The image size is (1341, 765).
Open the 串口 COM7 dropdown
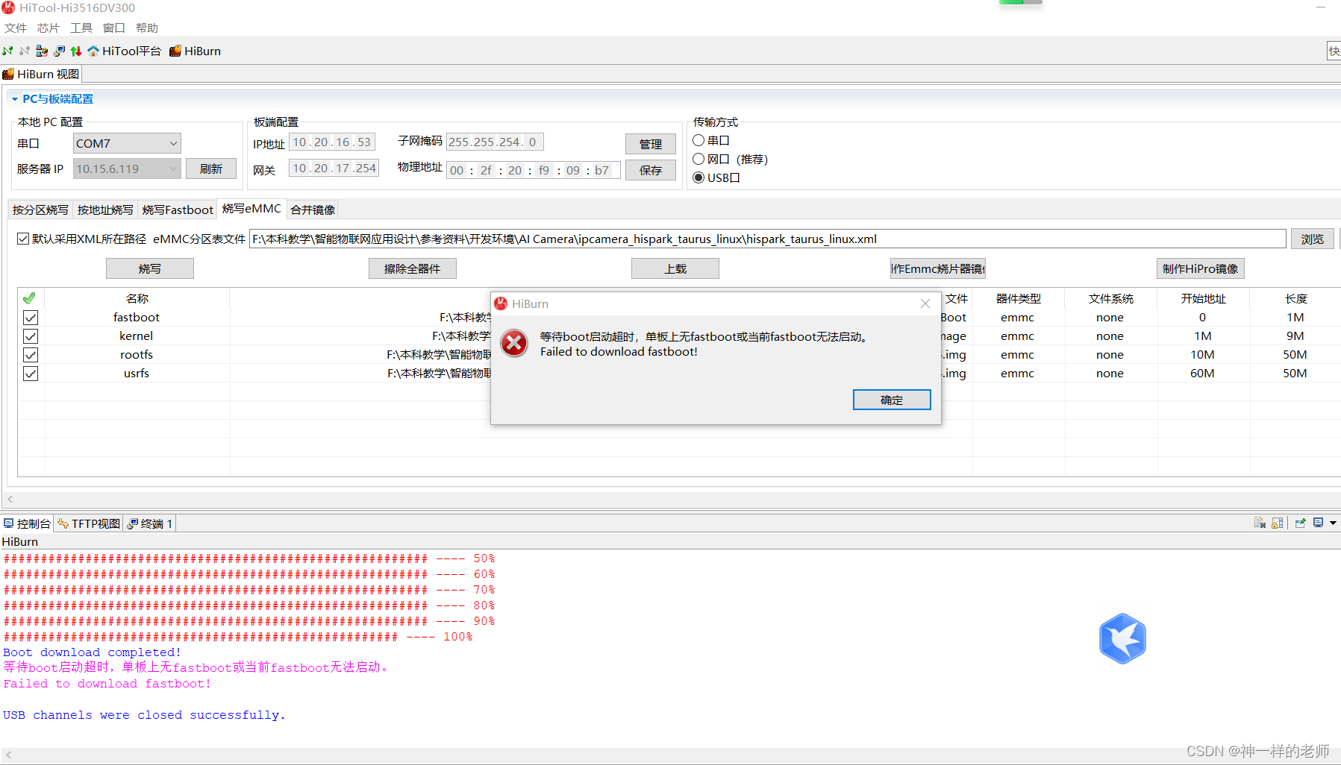(x=127, y=143)
